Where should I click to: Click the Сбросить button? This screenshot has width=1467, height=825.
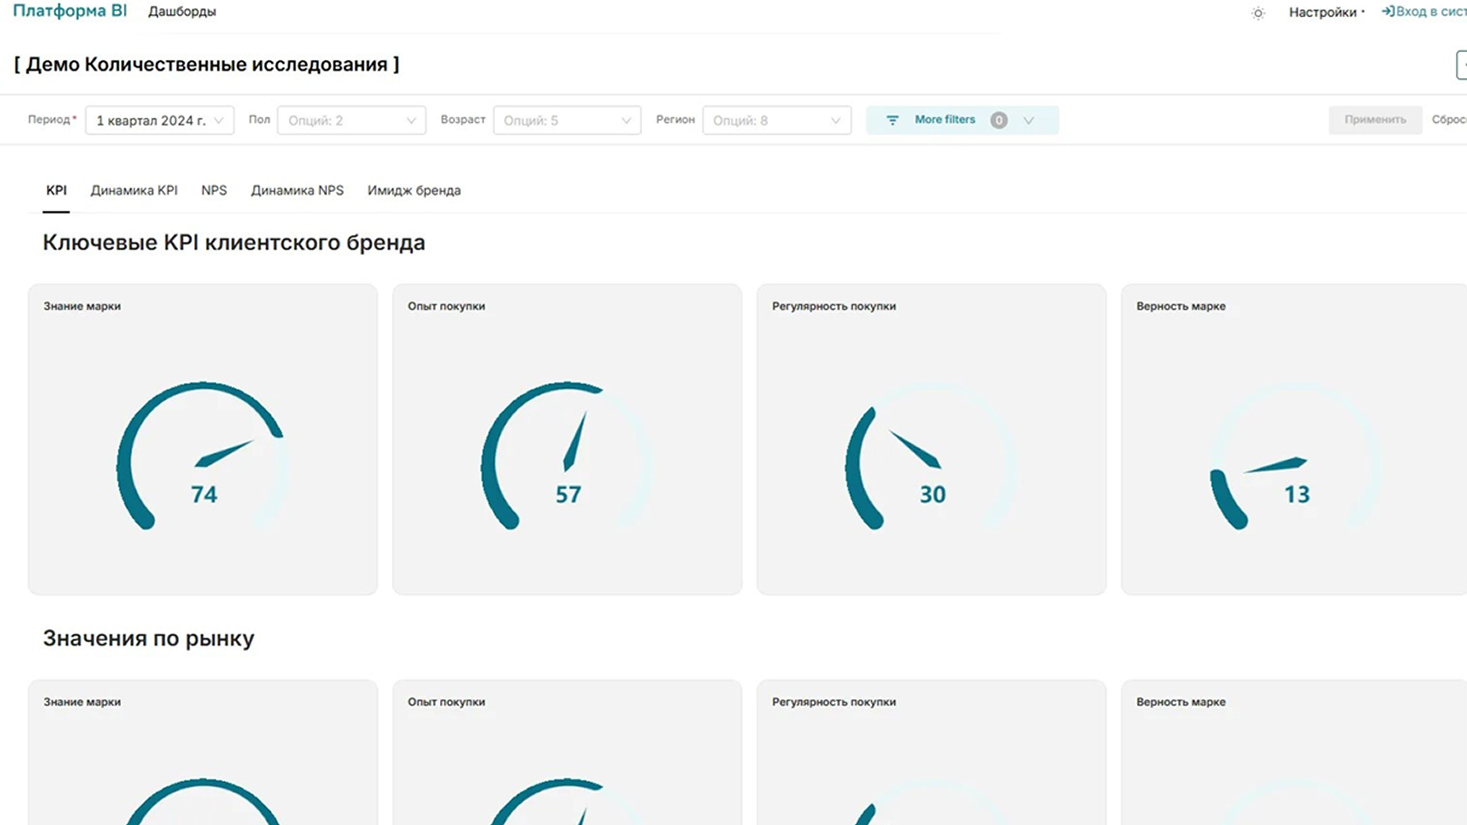1449,119
